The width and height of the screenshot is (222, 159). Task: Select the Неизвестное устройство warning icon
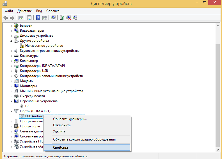(x=22, y=46)
